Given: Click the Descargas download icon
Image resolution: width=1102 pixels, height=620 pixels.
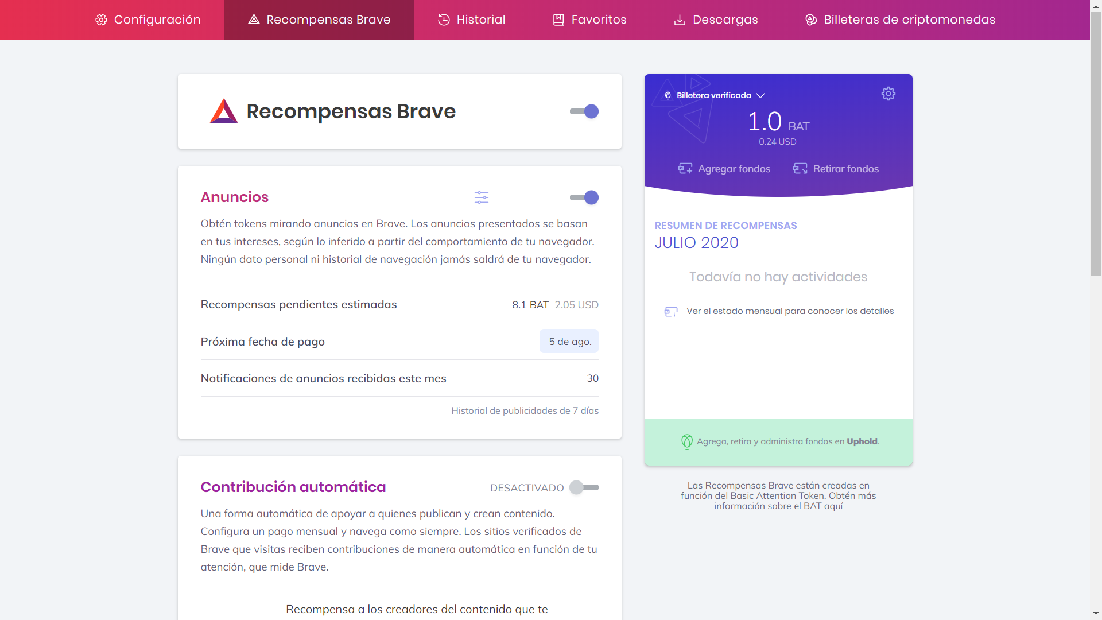Looking at the screenshot, I should click(680, 20).
